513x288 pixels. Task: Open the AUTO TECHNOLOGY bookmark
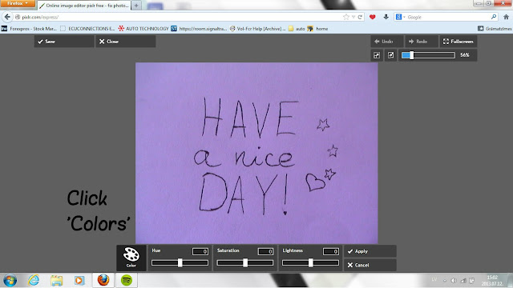[x=143, y=29]
